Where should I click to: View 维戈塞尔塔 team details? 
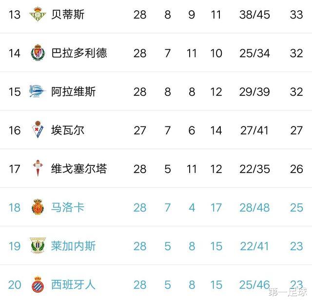(x=79, y=168)
